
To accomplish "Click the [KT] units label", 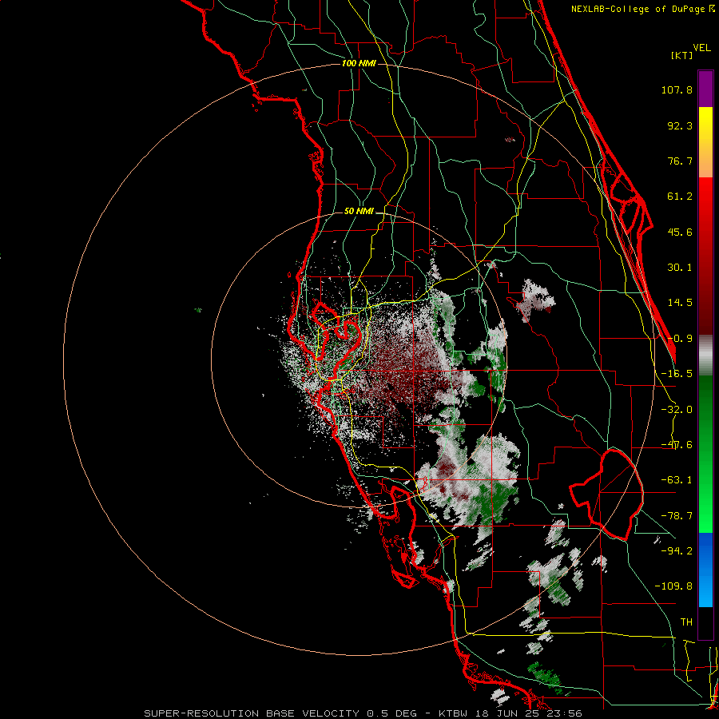I will coord(682,55).
